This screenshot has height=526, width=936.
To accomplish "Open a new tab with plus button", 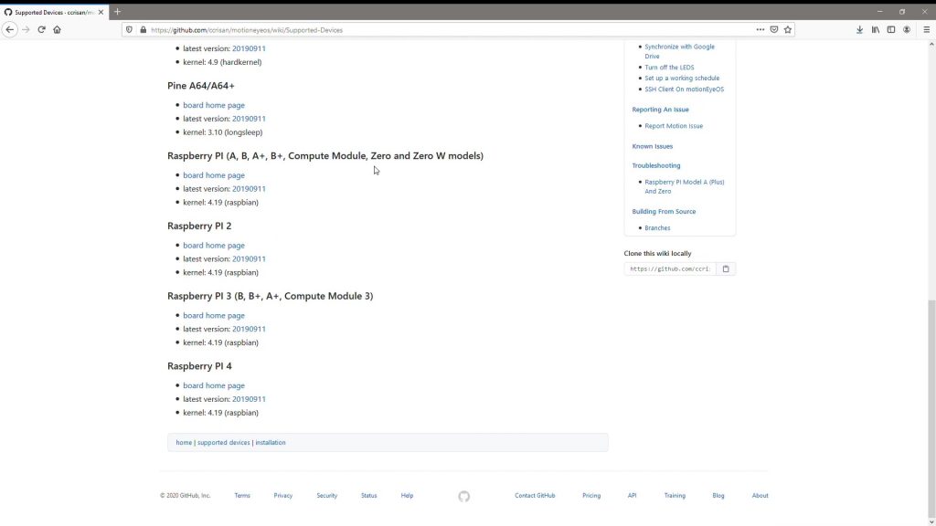I will point(117,11).
